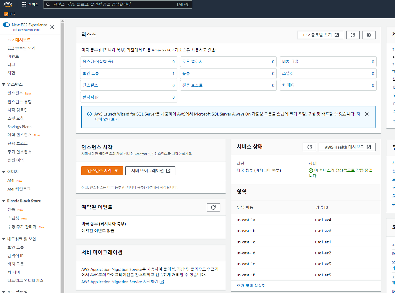The image size is (395, 293).
Task: Open the 서비스 grid menu
Action: (30, 4)
